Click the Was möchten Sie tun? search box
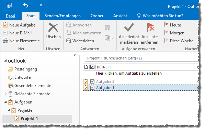 point(160,16)
